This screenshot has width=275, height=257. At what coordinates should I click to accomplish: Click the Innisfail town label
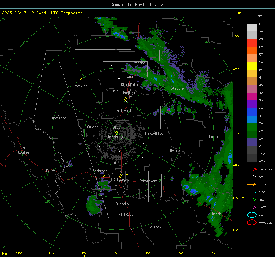[123, 111]
